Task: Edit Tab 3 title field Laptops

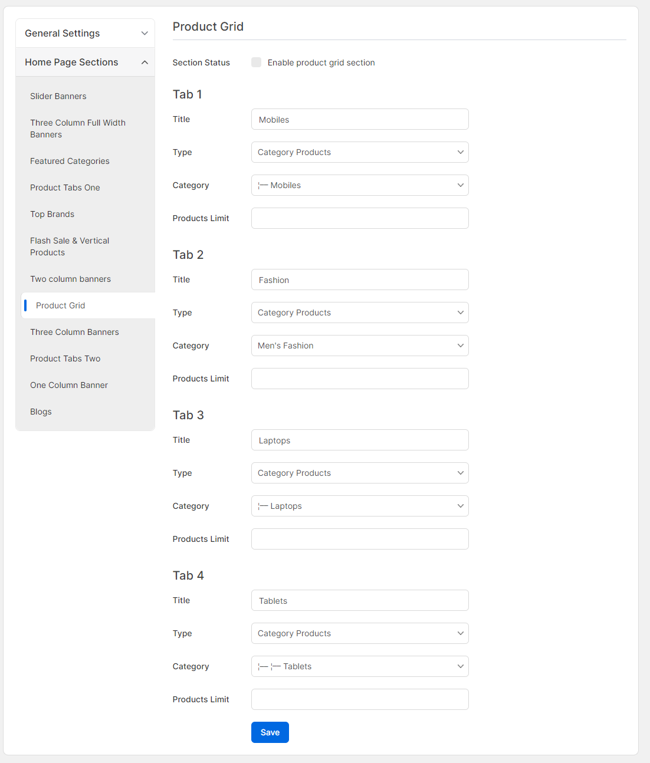Action: (x=360, y=440)
